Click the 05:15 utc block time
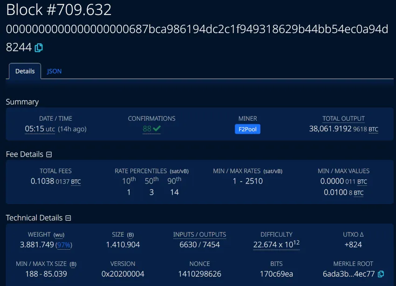This screenshot has height=286, width=396. (40, 129)
